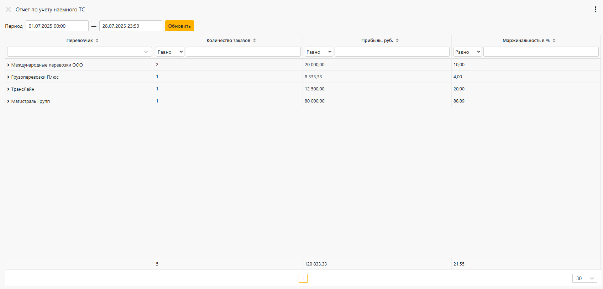
Task: Click the period end date field
Action: (x=131, y=26)
